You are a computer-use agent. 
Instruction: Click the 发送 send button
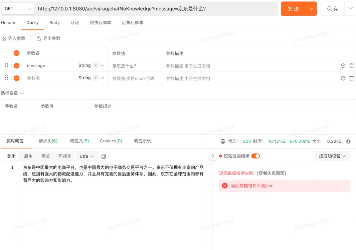[293, 8]
